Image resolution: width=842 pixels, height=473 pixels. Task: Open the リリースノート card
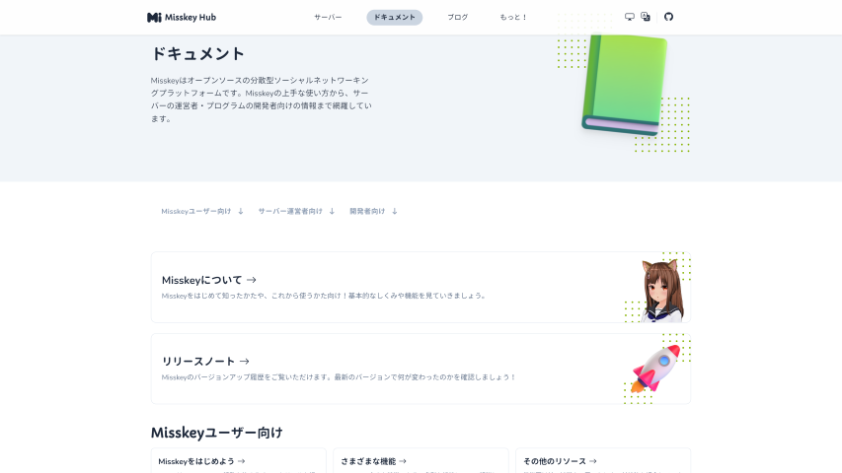[421, 369]
